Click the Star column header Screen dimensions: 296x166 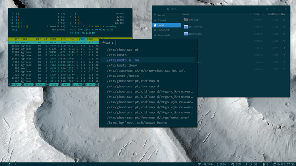283,14
